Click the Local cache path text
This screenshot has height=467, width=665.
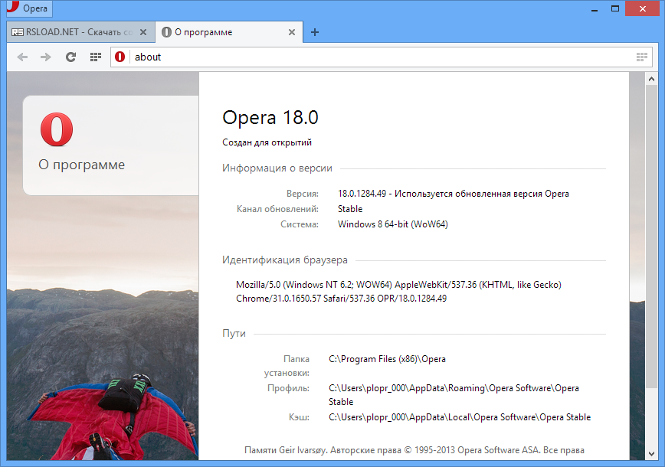tap(460, 417)
